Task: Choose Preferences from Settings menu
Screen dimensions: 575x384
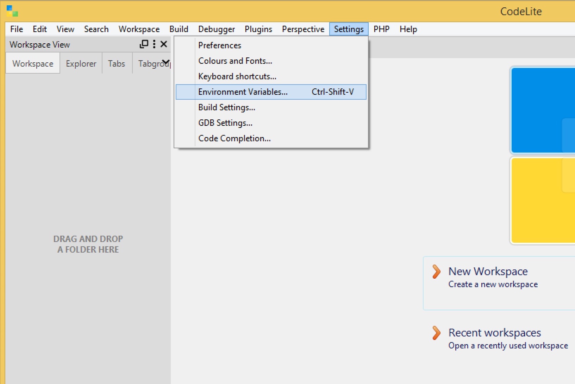Action: point(271,45)
